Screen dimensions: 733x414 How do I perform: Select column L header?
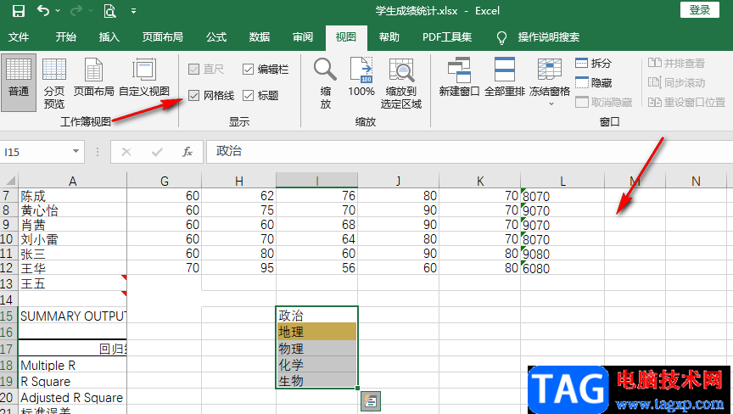tap(562, 181)
